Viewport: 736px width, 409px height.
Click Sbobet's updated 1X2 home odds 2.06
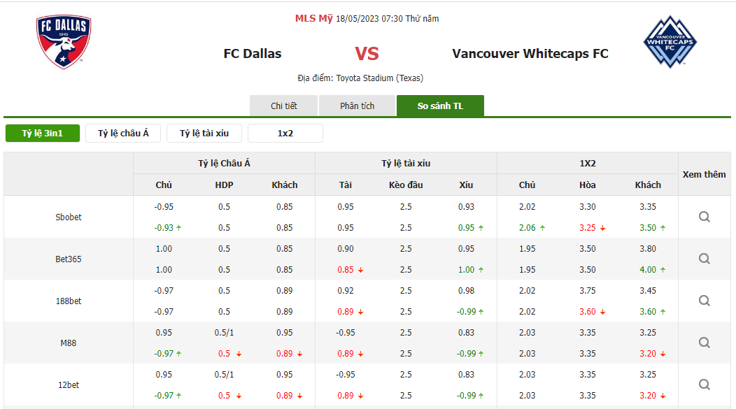coord(527,227)
